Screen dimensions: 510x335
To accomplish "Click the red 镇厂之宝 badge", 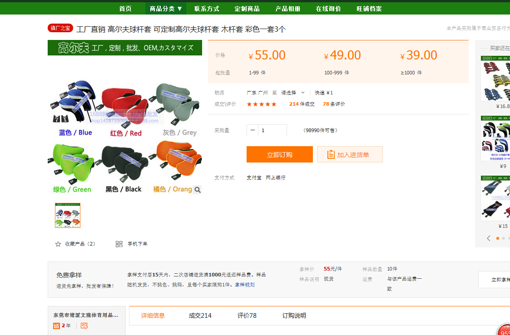I will 60,28.
